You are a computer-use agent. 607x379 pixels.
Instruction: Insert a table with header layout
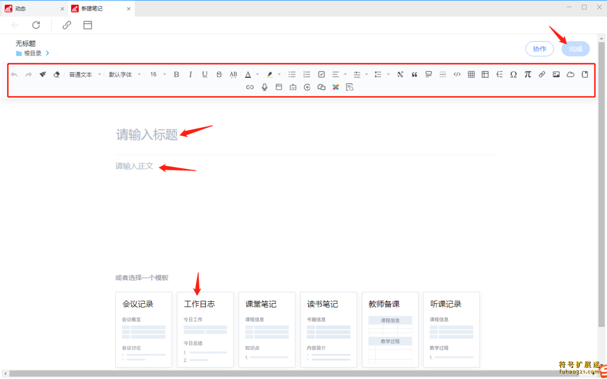(485, 74)
